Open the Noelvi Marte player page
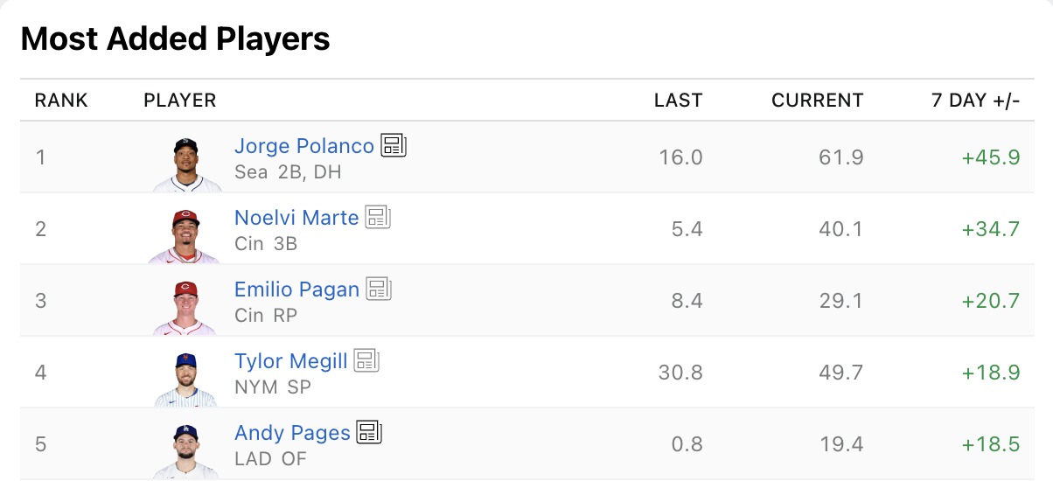The height and width of the screenshot is (481, 1053). [x=296, y=218]
